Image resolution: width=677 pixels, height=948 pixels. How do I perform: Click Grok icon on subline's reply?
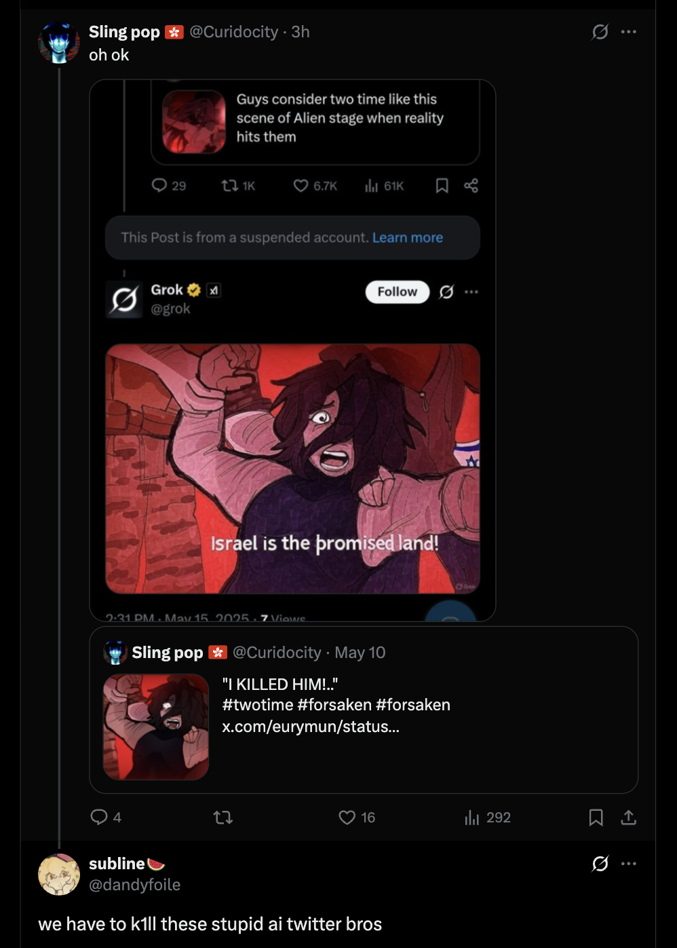coord(600,864)
